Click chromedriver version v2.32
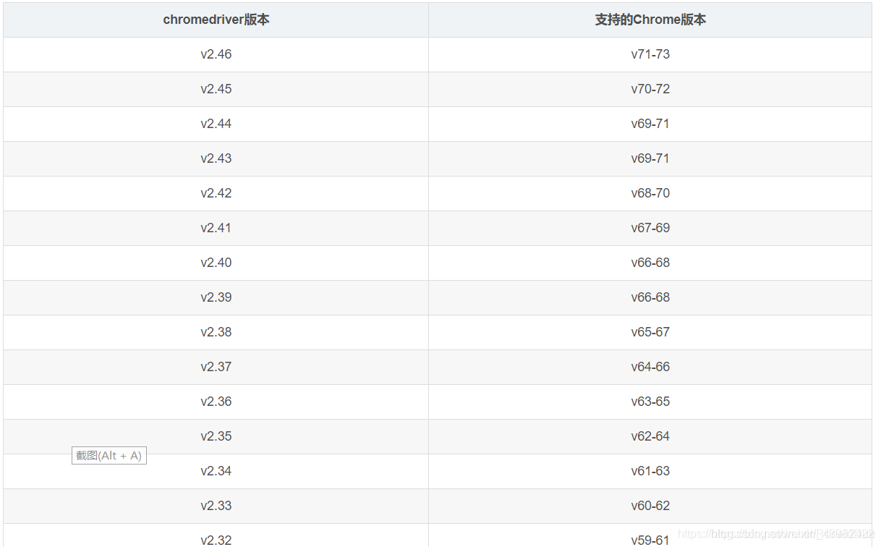 coord(216,536)
